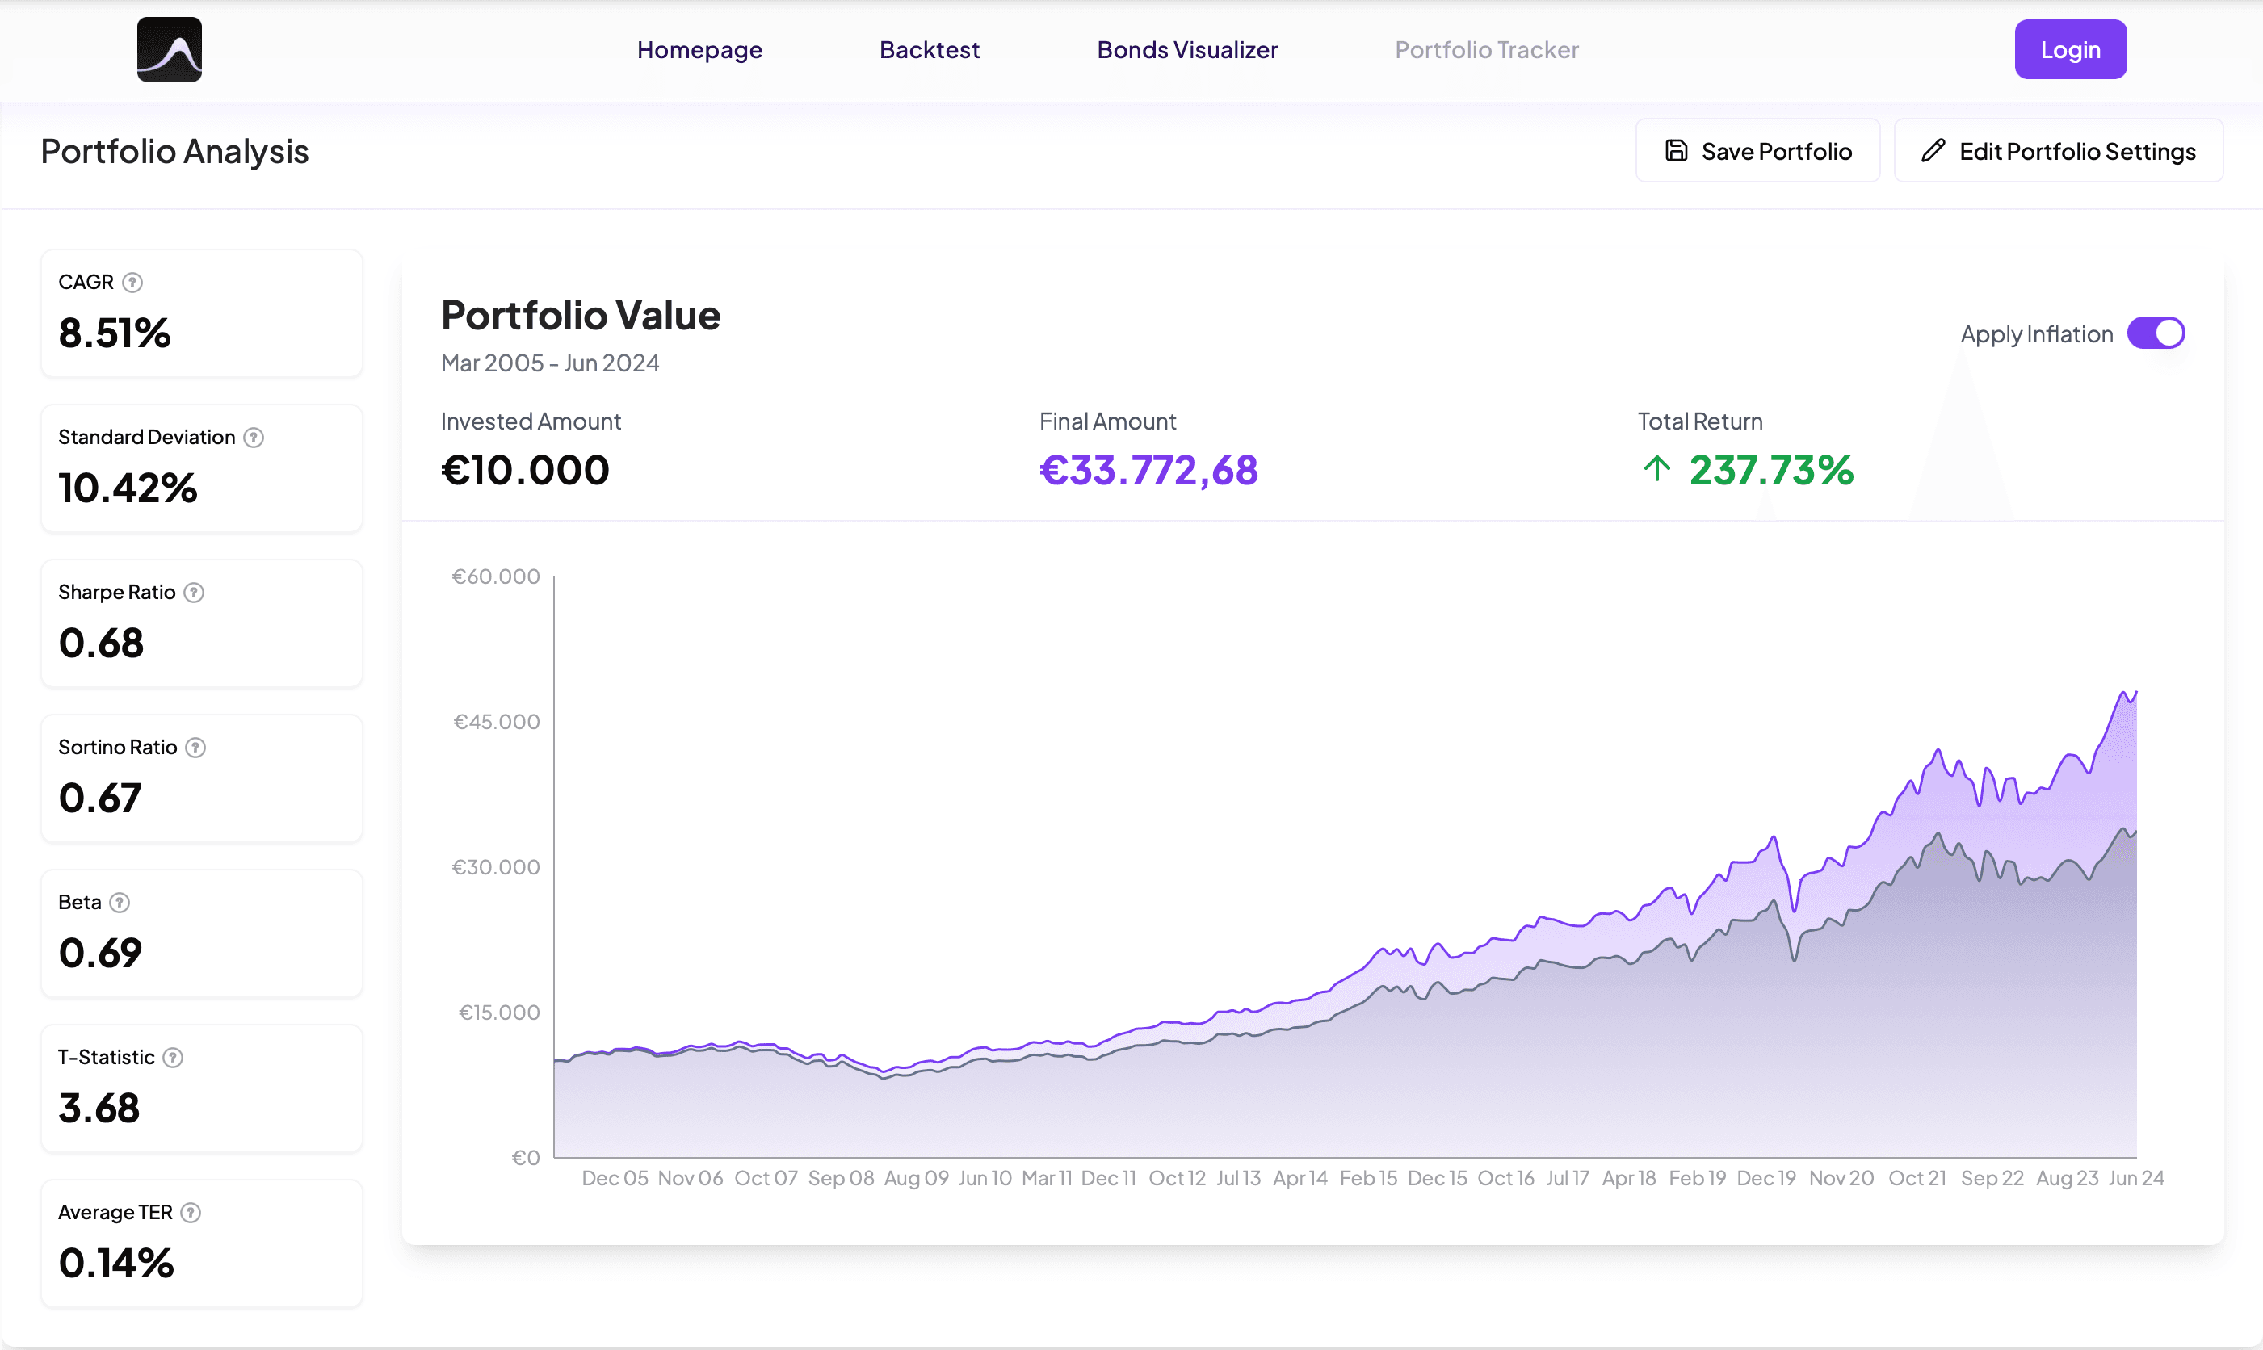2263x1350 pixels.
Task: Click the Sortino Ratio help icon
Action: click(x=195, y=748)
